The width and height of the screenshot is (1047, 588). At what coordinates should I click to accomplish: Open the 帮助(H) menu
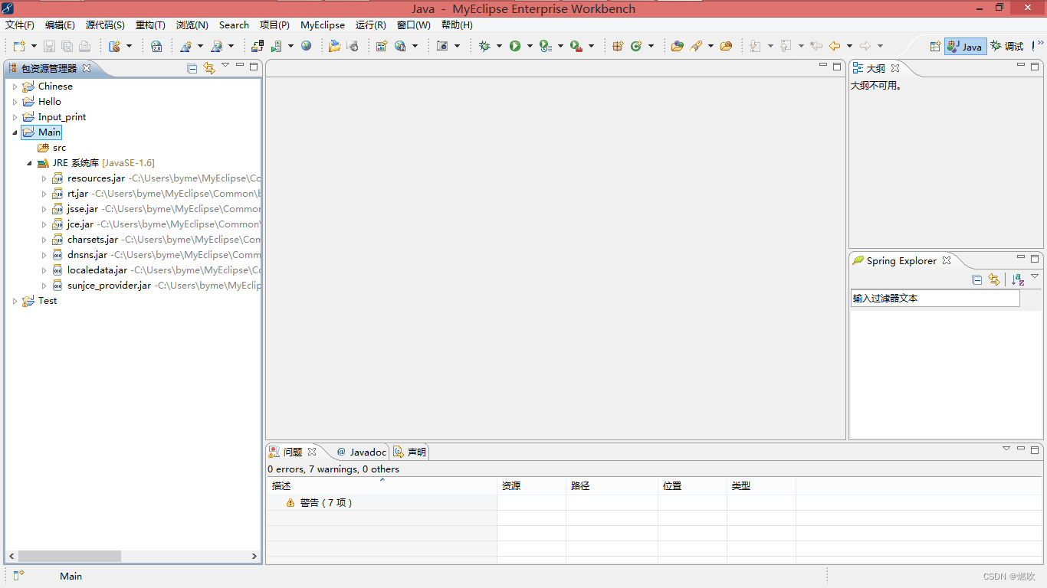[457, 25]
